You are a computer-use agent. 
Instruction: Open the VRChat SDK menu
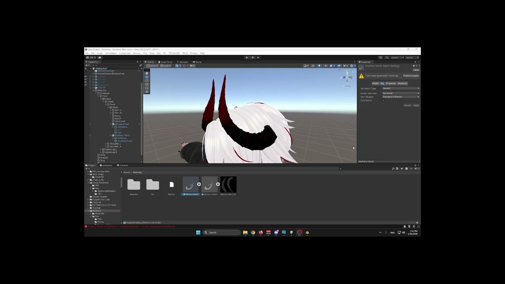pos(174,53)
